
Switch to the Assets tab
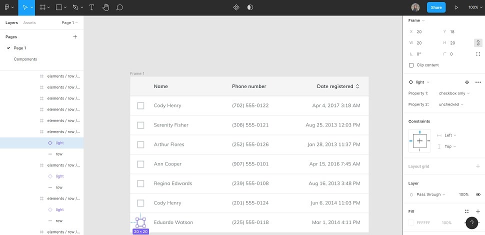tap(29, 23)
